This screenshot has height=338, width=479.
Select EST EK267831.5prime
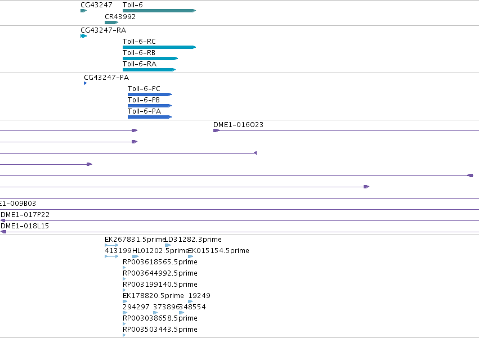(x=135, y=240)
